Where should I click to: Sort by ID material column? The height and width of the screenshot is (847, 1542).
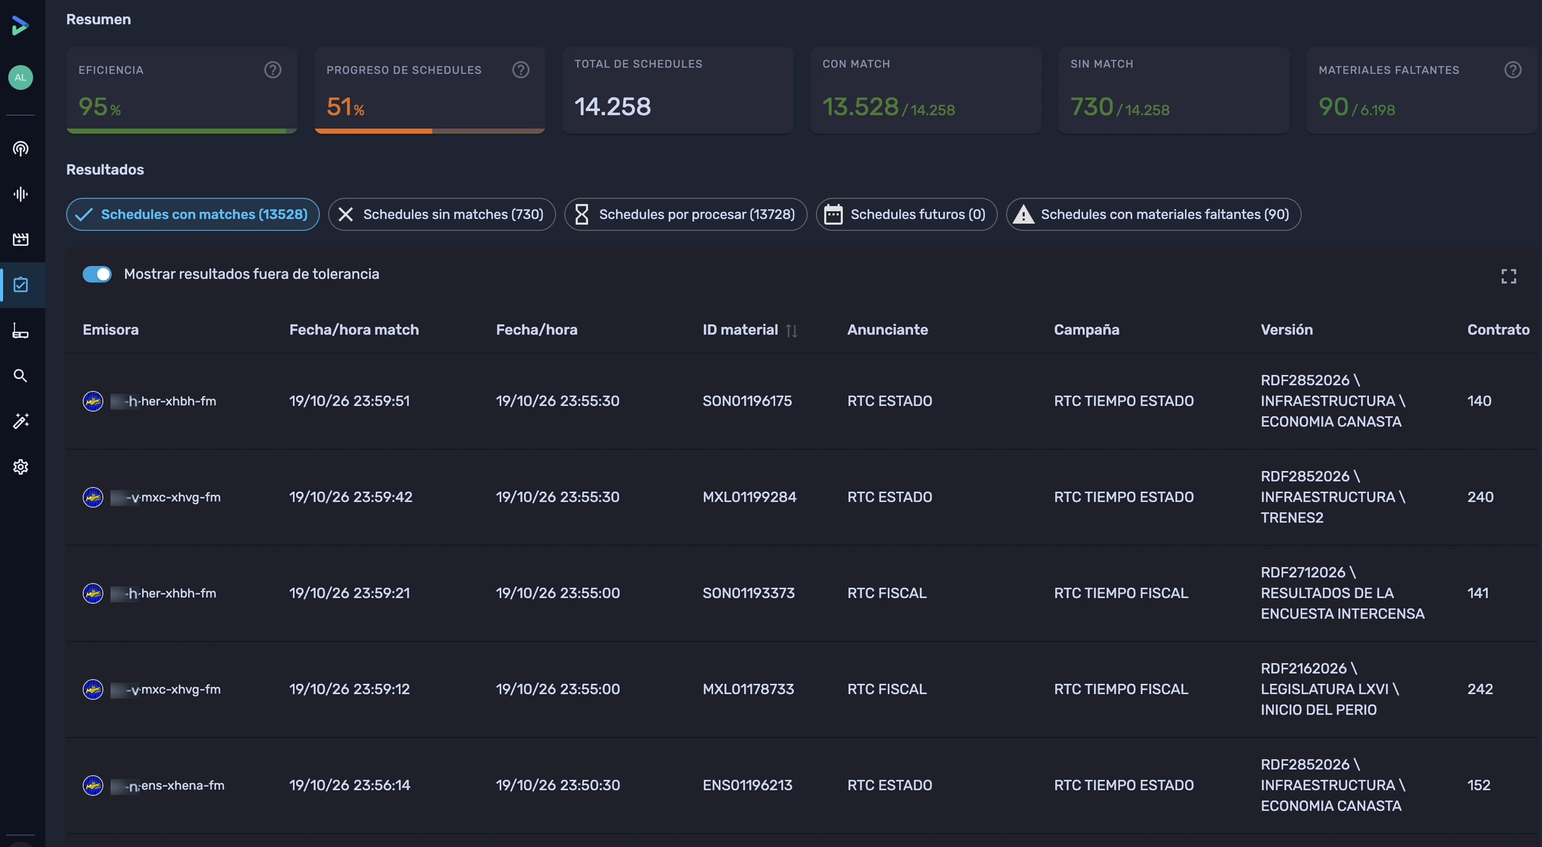coord(792,331)
